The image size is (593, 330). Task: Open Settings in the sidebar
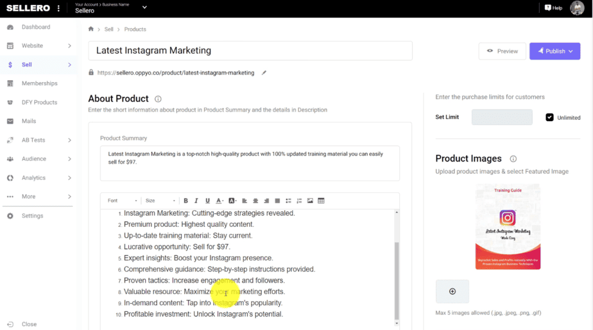[32, 215]
